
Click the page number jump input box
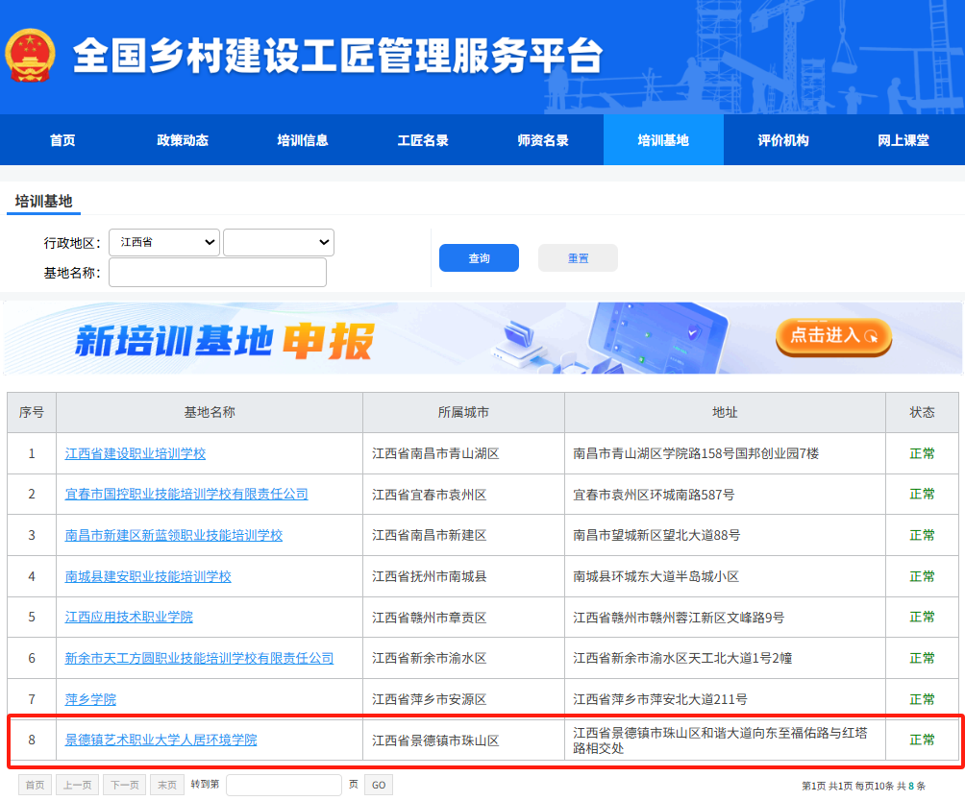coord(284,785)
